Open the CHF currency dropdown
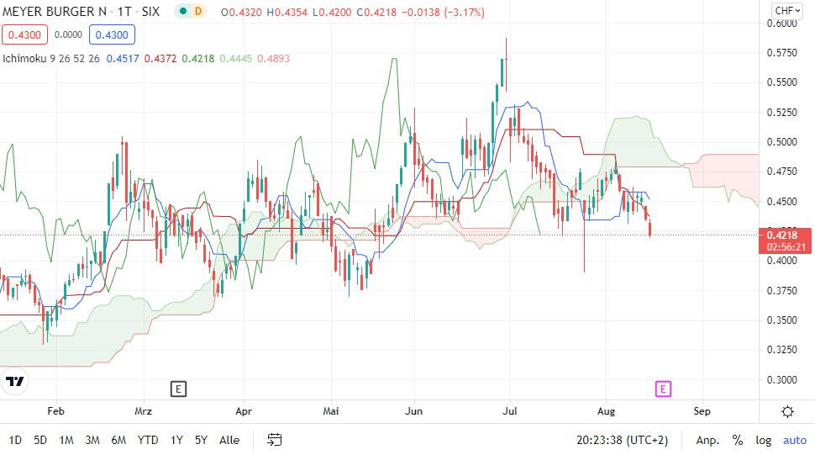 pyautogui.click(x=787, y=10)
